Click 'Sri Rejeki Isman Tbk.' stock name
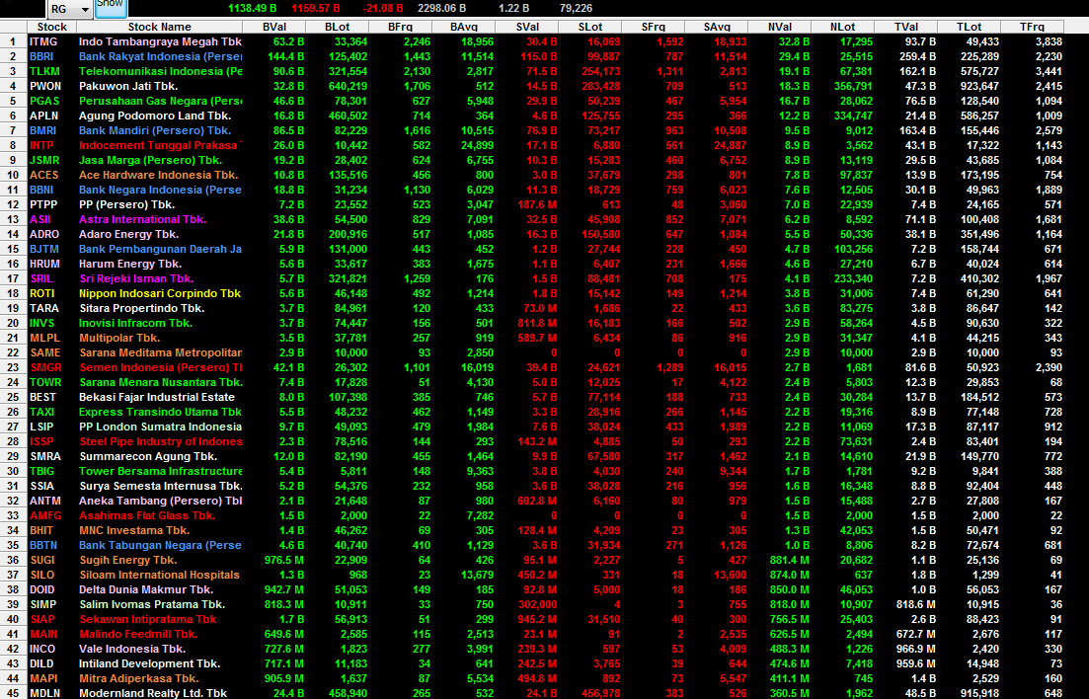The height and width of the screenshot is (699, 1089). click(x=136, y=278)
